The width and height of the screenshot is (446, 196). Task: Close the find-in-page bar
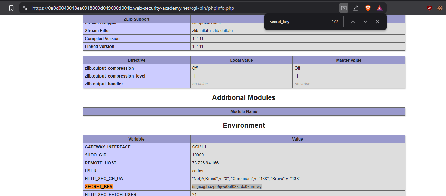click(x=377, y=22)
